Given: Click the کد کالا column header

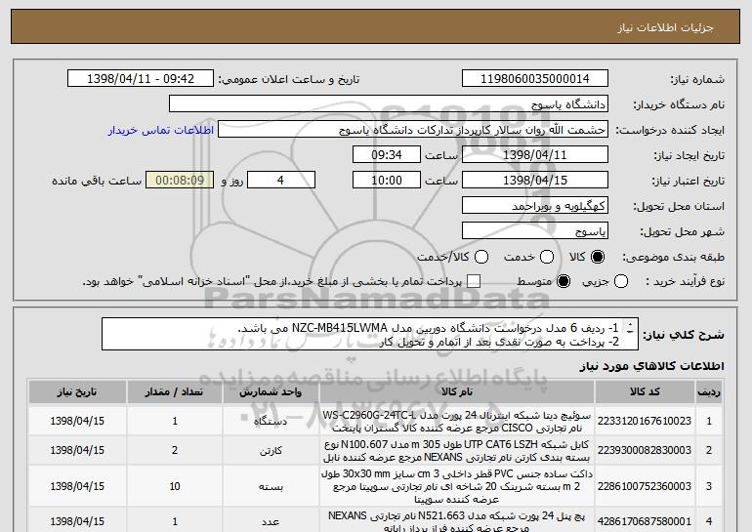Looking at the screenshot, I should coord(645,392).
